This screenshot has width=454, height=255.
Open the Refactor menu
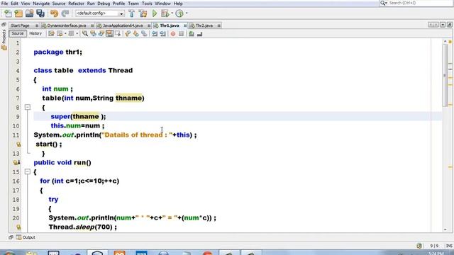point(76,4)
